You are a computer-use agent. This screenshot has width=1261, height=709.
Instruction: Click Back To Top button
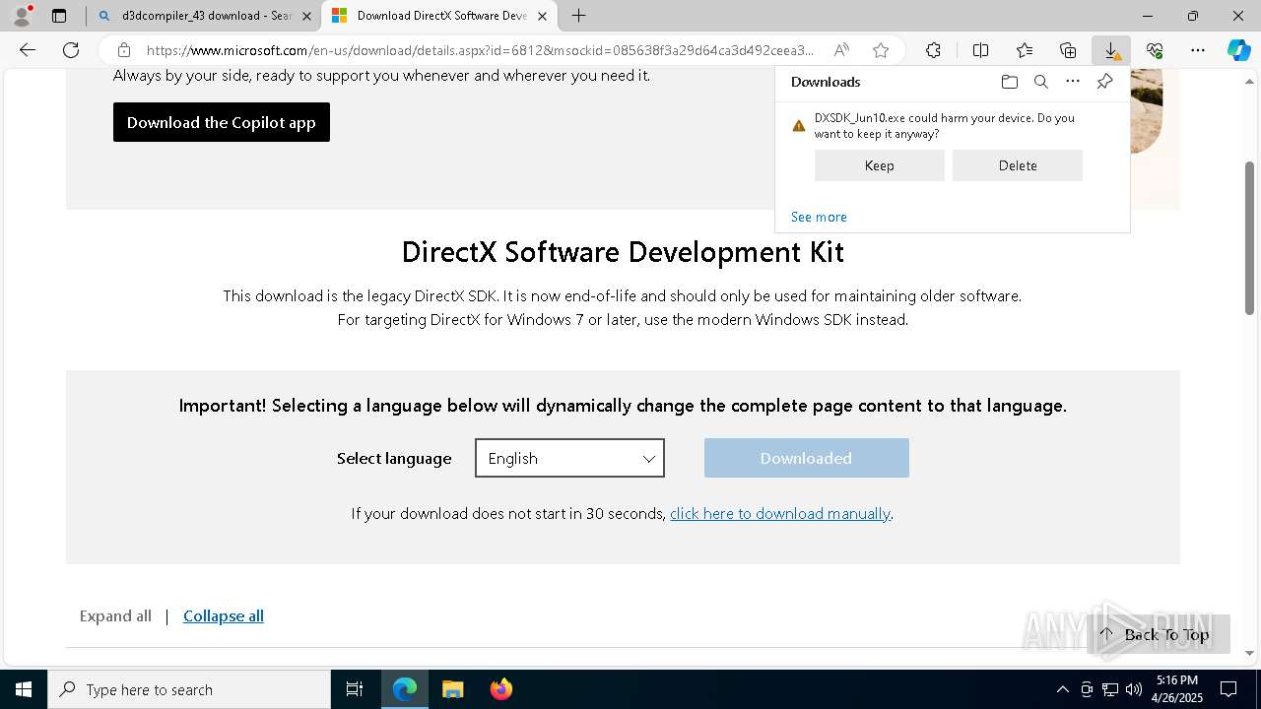click(x=1158, y=634)
